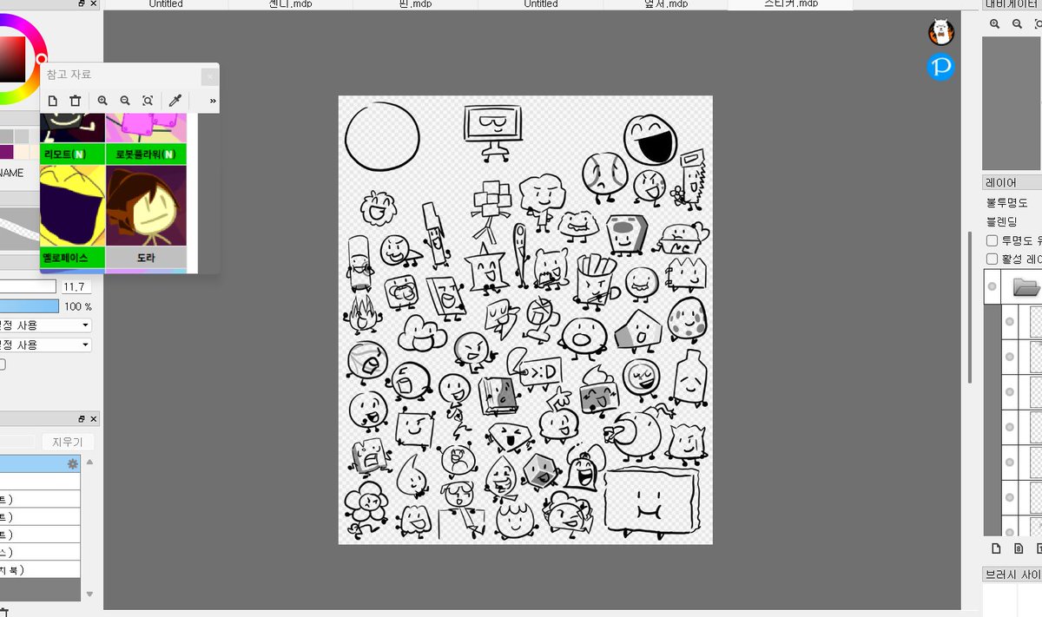
Task: Click the 브러시 사이즈 panel header
Action: (x=1012, y=574)
